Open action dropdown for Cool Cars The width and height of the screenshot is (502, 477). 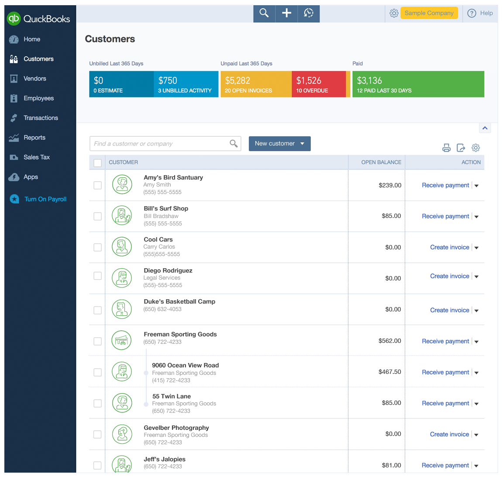[476, 248]
